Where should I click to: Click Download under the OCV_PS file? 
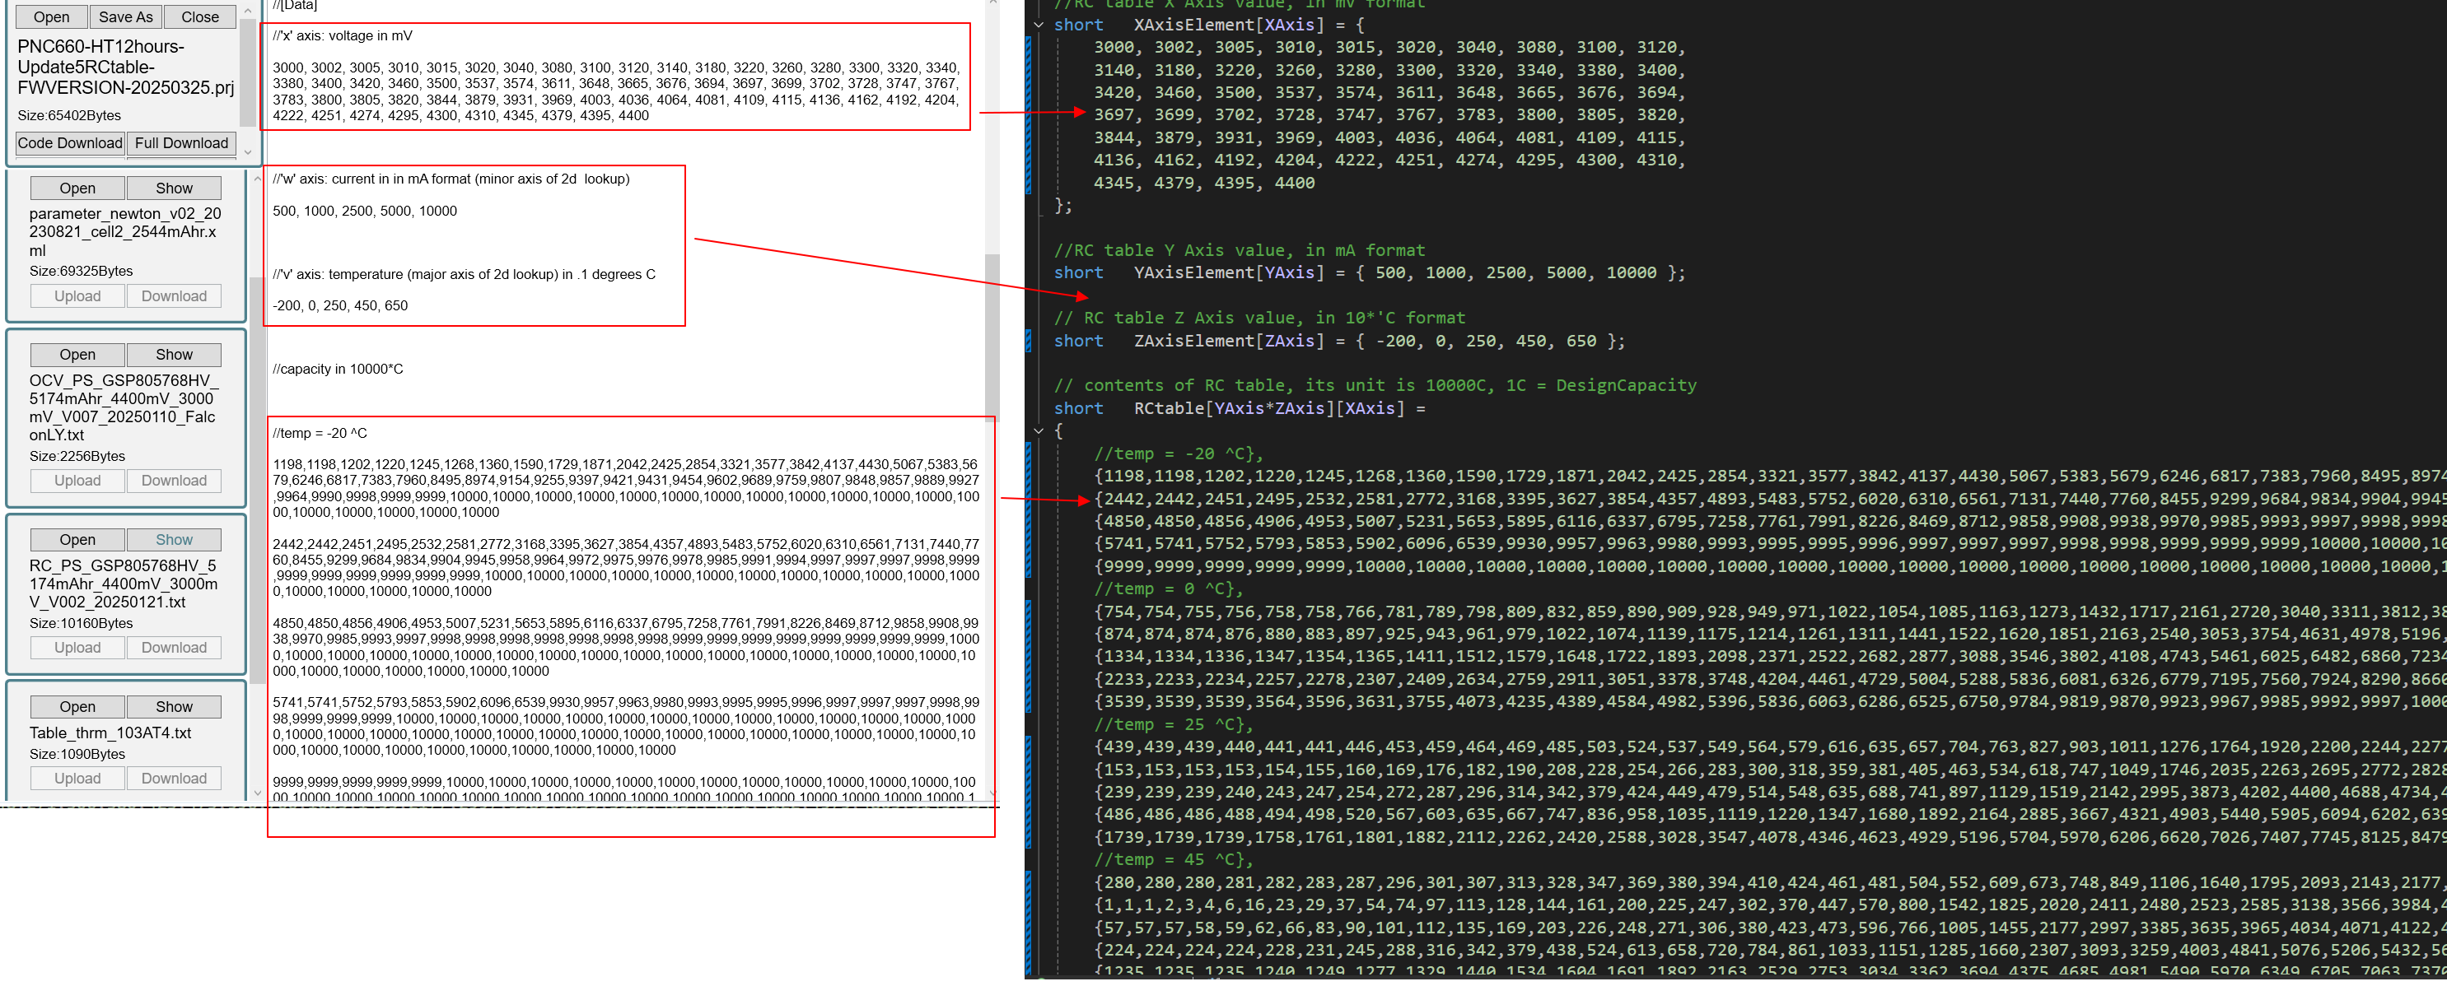[174, 480]
